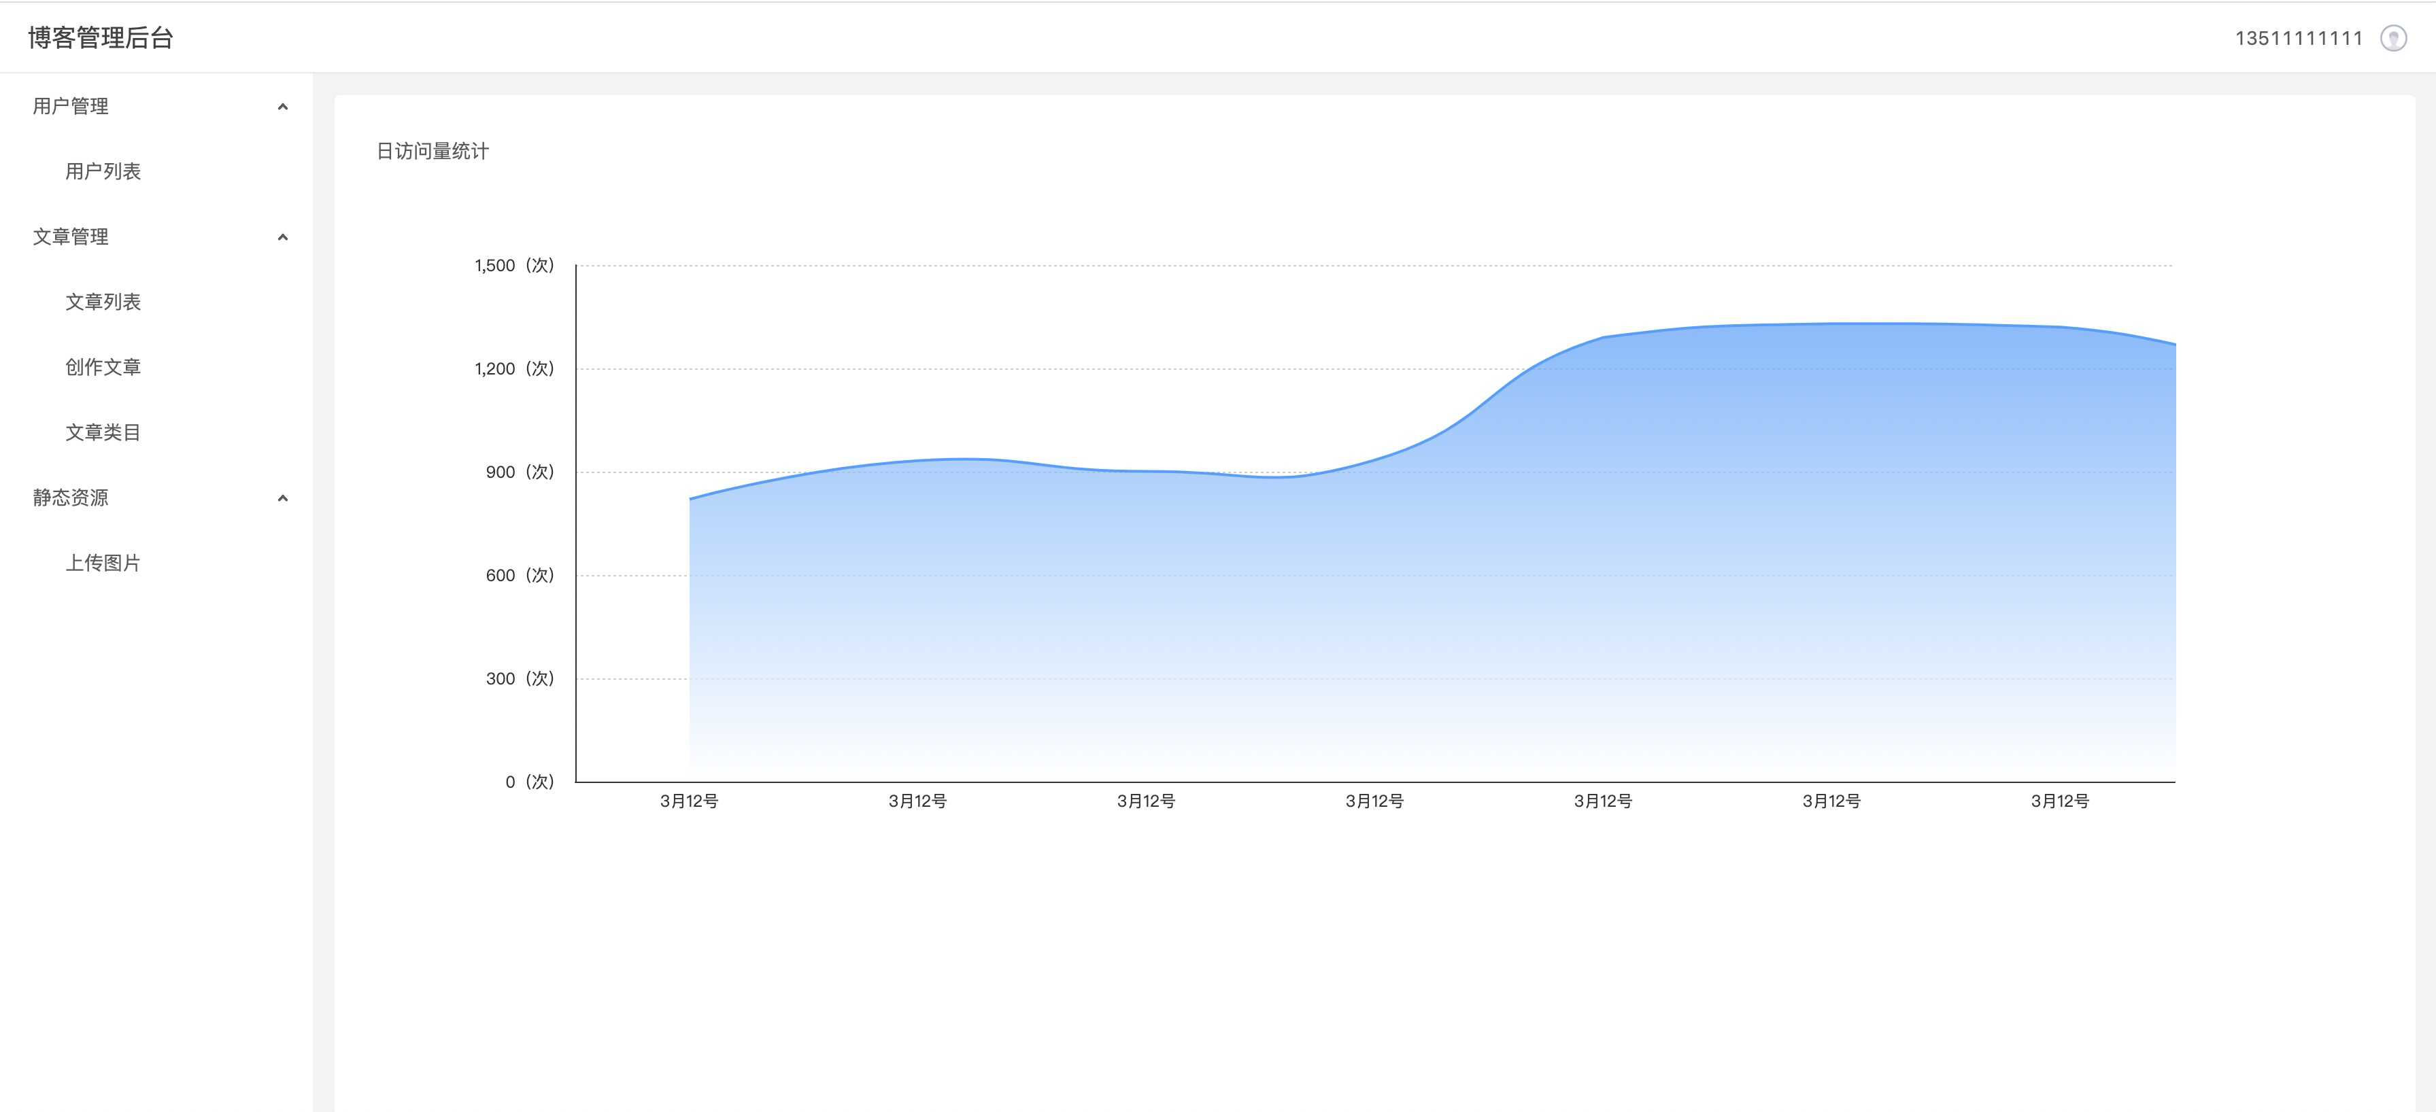The image size is (2436, 1112).
Task: Click the 900 (次) axis label
Action: tap(520, 472)
